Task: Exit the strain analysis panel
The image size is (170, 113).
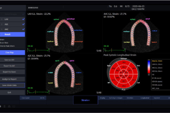Action: (12, 92)
